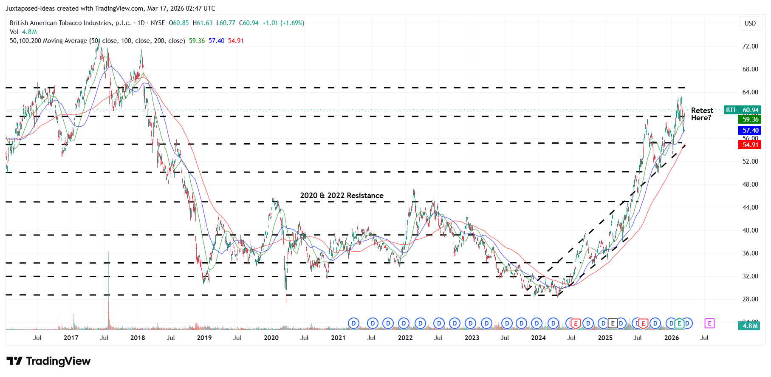Screen dimensions: 771x377
Task: Click the dividend marker above the 2026 label
Action: pyautogui.click(x=671, y=323)
